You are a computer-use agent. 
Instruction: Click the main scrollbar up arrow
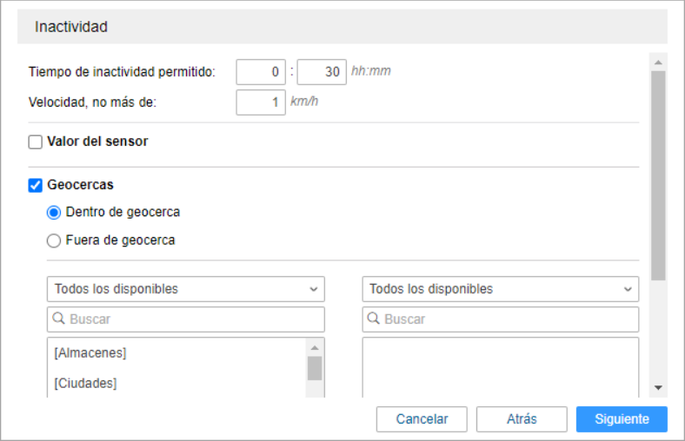tap(658, 63)
